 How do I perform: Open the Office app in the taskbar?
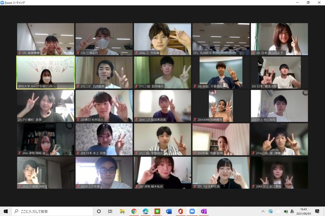[x=180, y=211]
